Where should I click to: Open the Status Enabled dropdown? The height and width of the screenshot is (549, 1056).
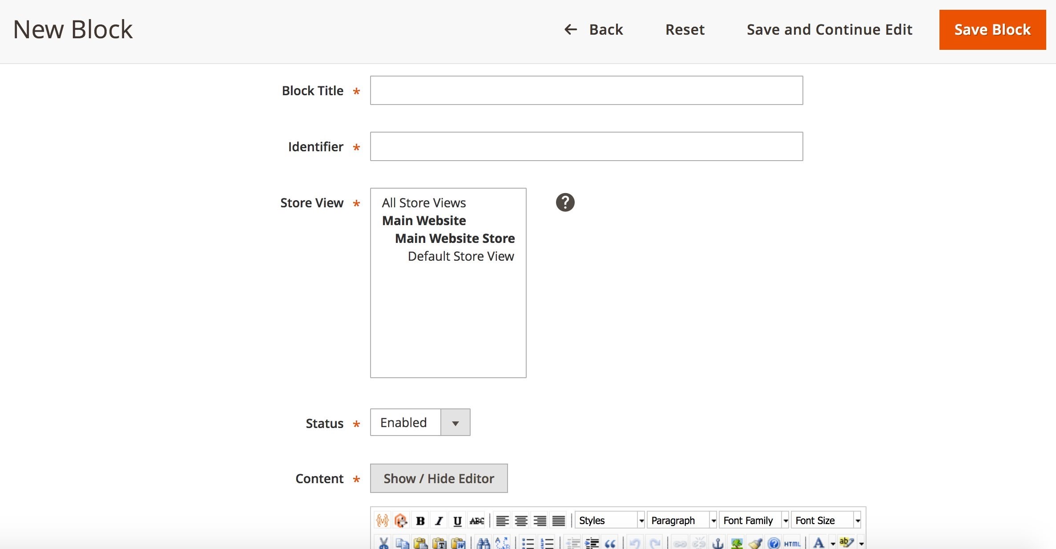coord(420,422)
